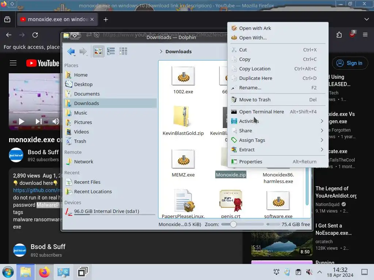Image resolution: width=374 pixels, height=280 pixels.
Task: Choose Open with Ark from context menu
Action: [x=278, y=28]
